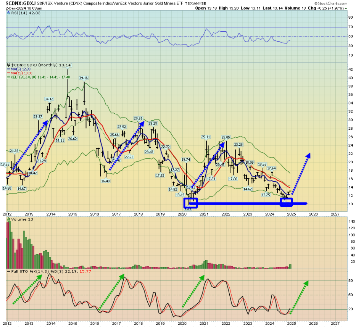Click 2026 on the stochastic panel's year axis
This screenshot has width=361, height=327.
click(313, 324)
